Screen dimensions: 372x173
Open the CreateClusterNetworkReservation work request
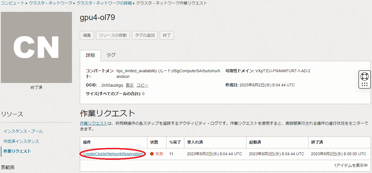113,154
